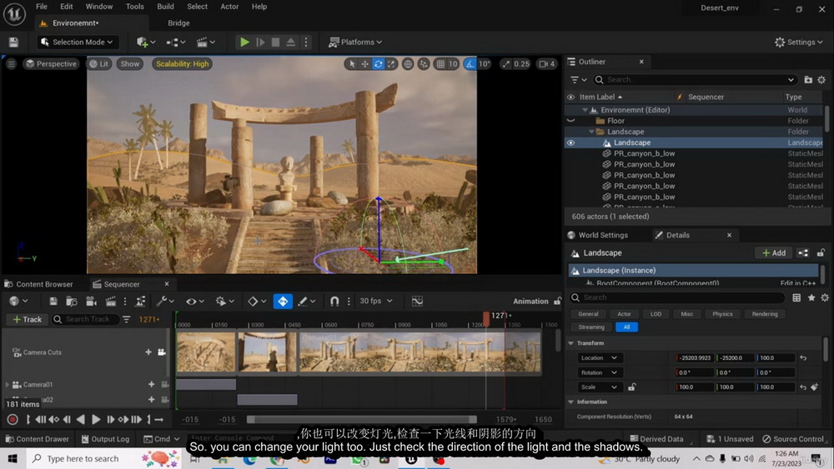Open the Sequencer curve editor icon
Image resolution: width=834 pixels, height=469 pixels.
(x=418, y=302)
